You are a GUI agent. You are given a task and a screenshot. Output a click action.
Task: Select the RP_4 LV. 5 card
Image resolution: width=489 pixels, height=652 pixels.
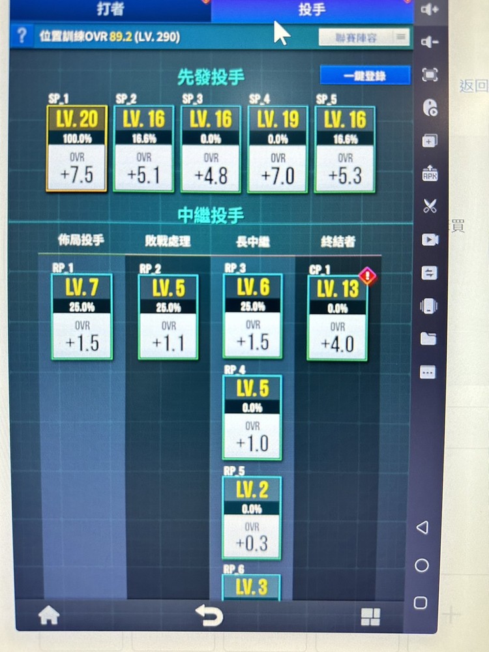coord(252,417)
